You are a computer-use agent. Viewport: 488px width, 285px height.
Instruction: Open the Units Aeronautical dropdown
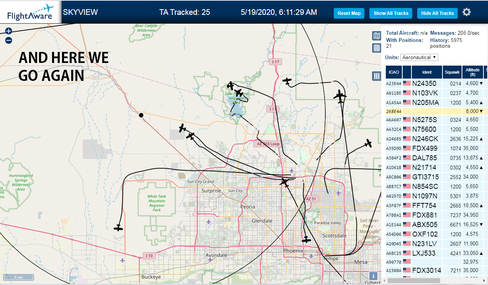click(x=419, y=57)
